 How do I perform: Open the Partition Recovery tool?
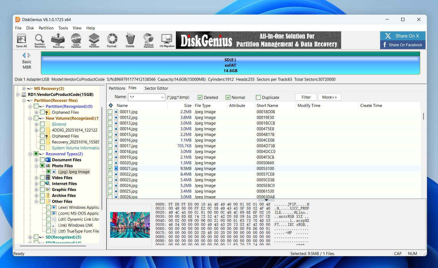tap(40, 40)
